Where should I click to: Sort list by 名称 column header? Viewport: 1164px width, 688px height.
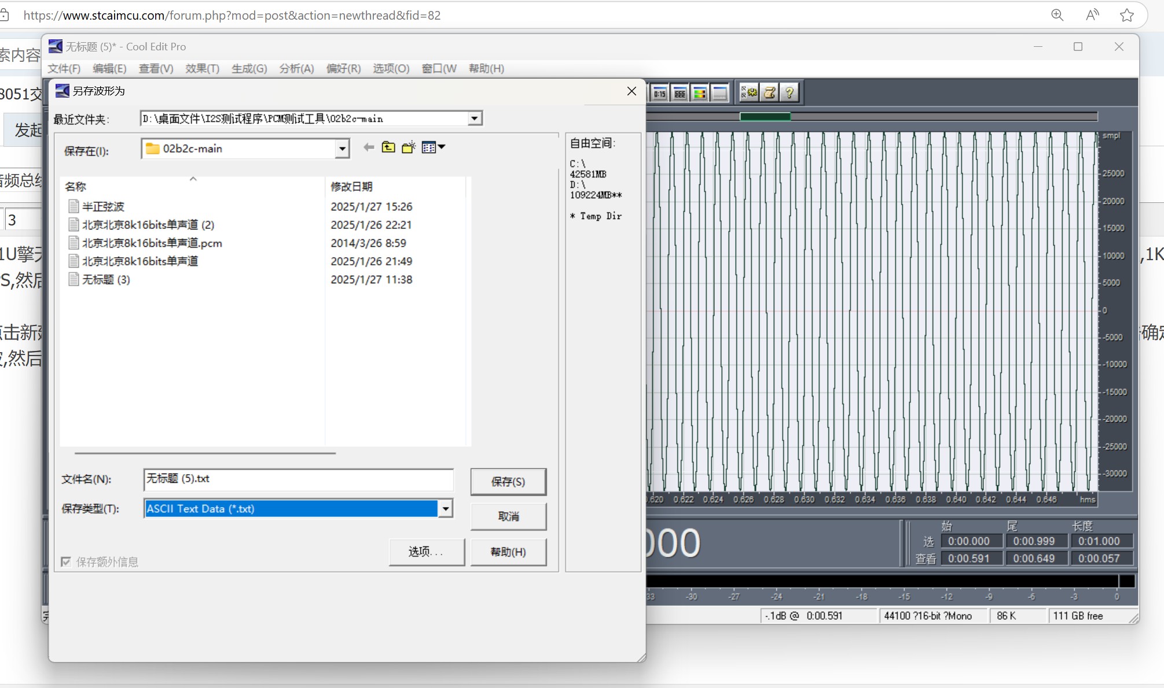pyautogui.click(x=75, y=187)
